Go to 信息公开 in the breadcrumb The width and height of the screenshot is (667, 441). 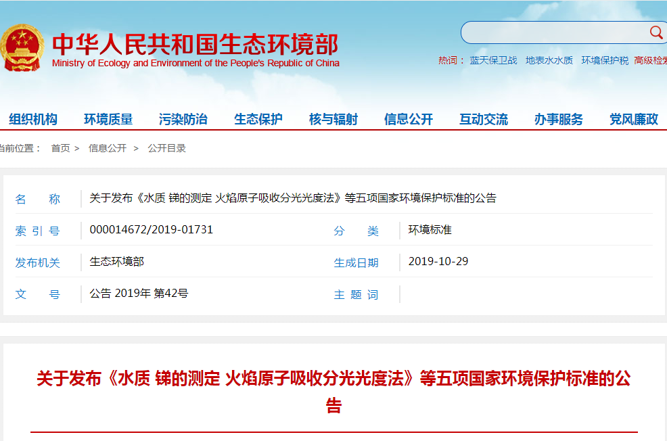(108, 148)
